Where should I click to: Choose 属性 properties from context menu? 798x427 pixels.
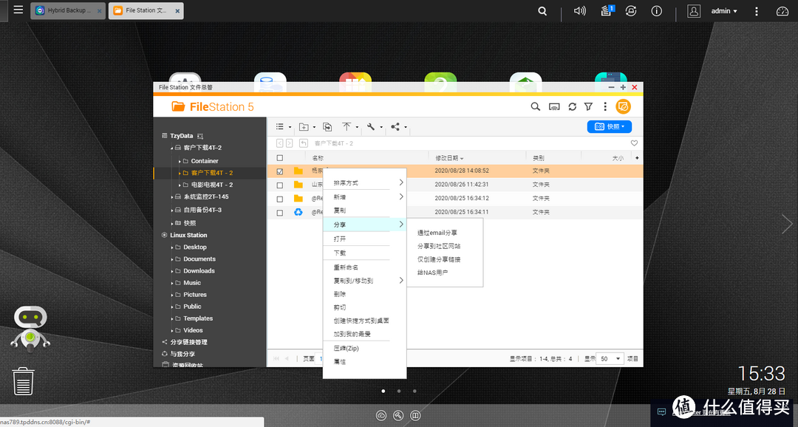(x=364, y=362)
